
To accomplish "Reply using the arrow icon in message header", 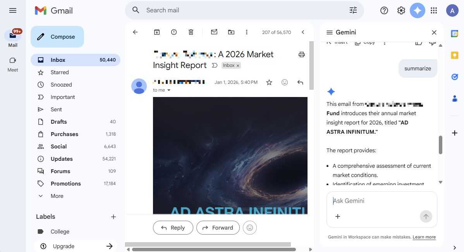I will tap(300, 82).
